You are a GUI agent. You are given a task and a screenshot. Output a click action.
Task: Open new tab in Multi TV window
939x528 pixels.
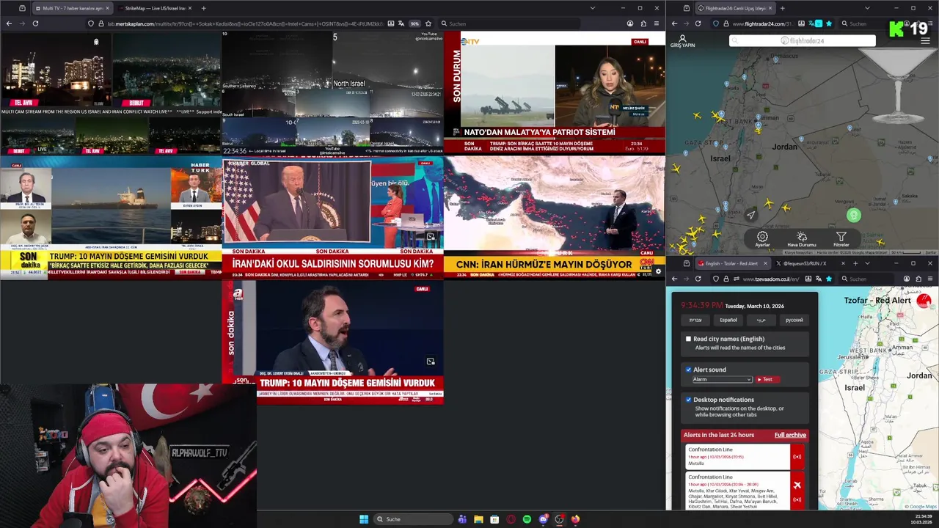point(203,8)
